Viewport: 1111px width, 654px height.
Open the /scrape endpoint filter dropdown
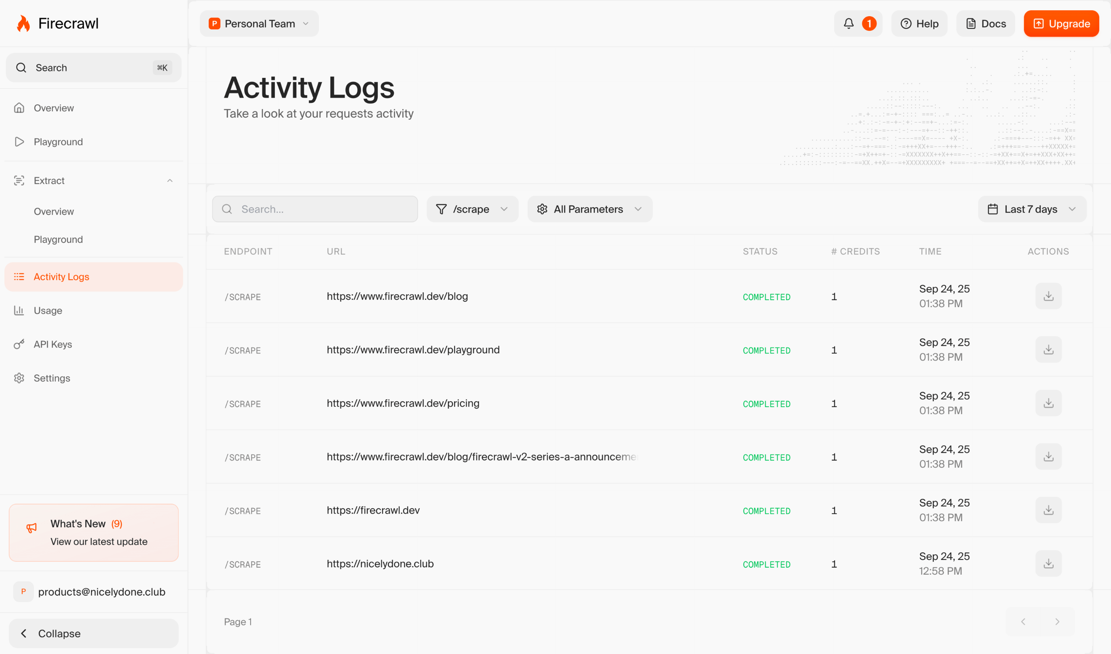[x=472, y=209]
